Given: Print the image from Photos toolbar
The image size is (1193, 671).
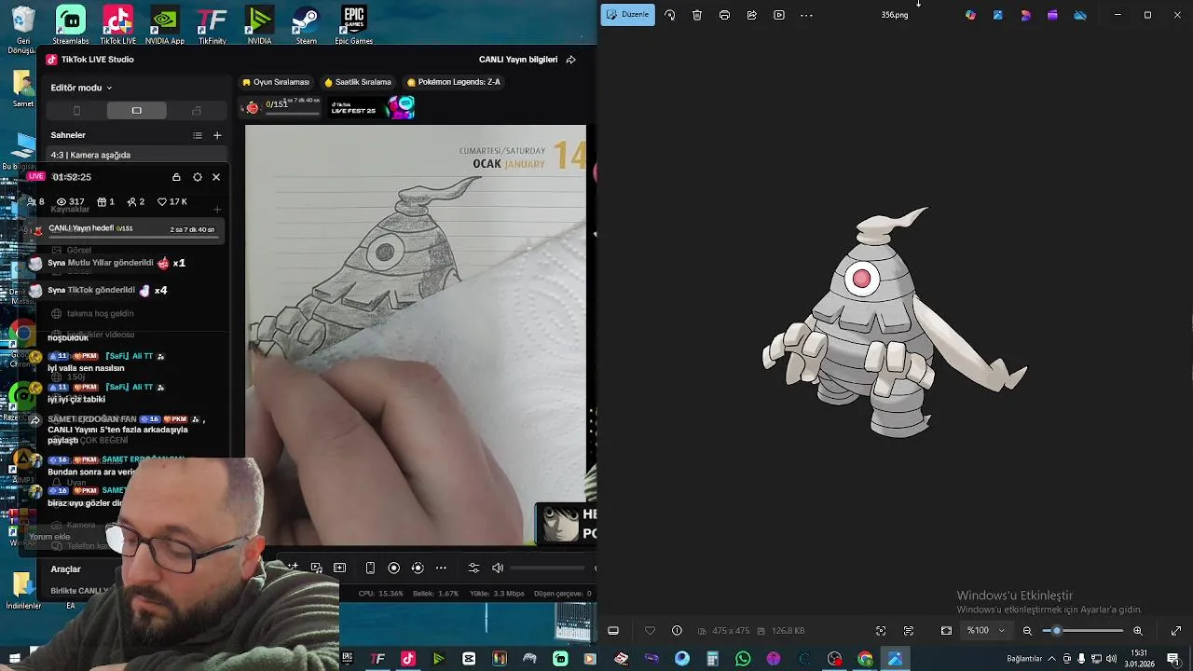Looking at the screenshot, I should (x=724, y=15).
